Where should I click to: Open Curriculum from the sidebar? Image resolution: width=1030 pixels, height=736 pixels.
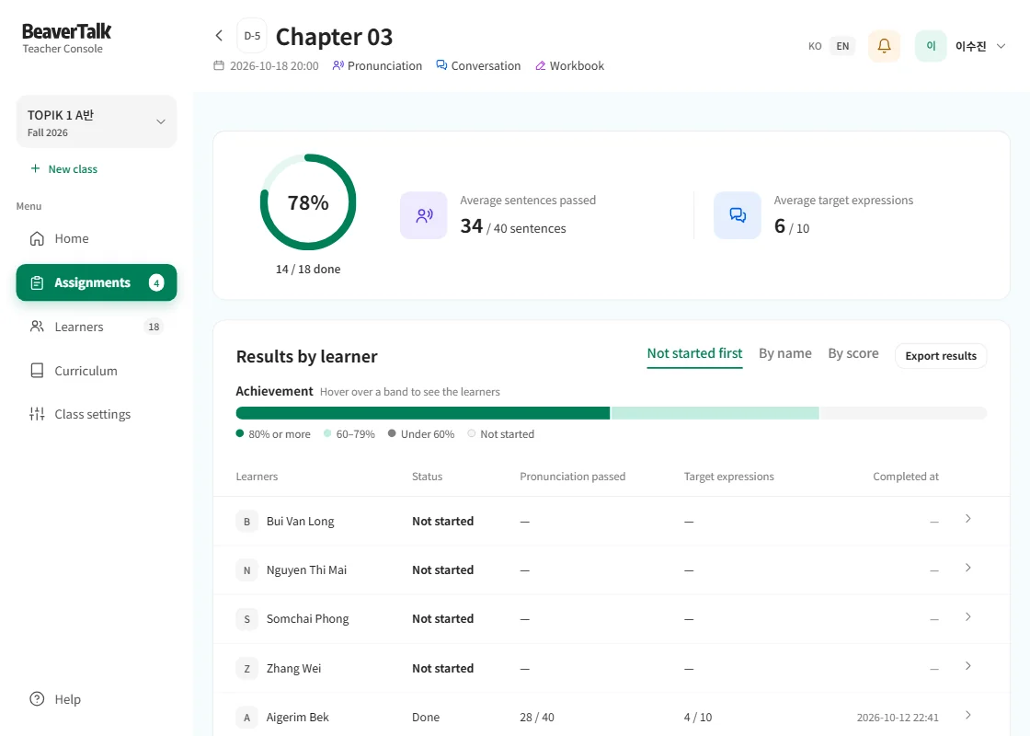(97, 371)
